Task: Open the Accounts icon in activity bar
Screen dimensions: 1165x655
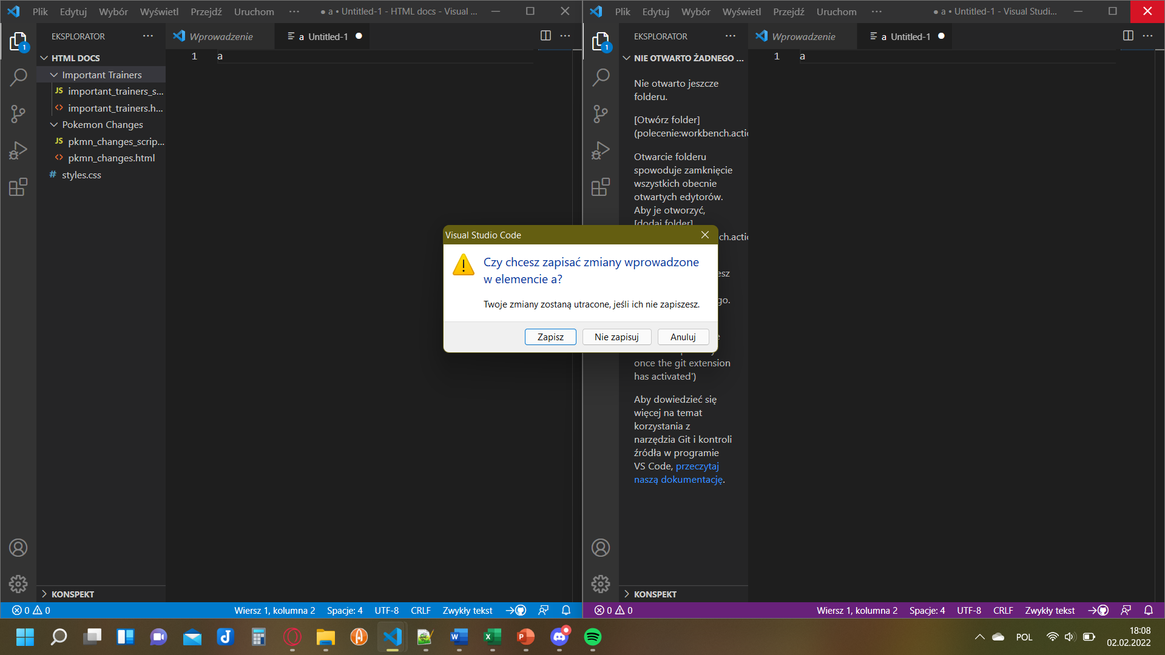Action: (x=18, y=548)
